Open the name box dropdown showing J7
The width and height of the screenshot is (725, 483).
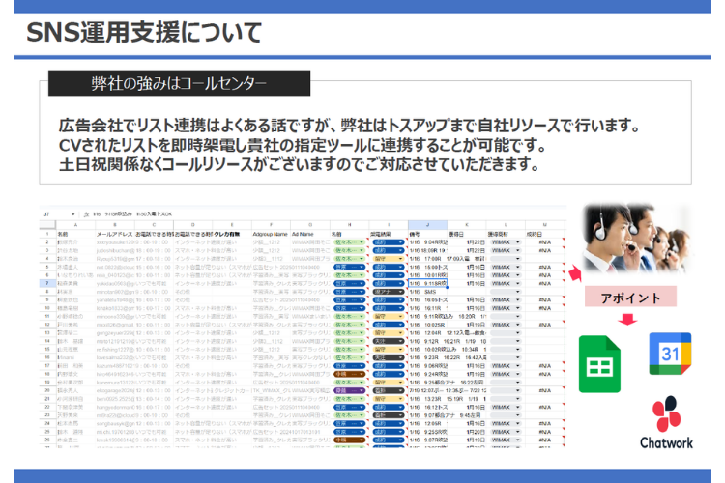(x=47, y=213)
